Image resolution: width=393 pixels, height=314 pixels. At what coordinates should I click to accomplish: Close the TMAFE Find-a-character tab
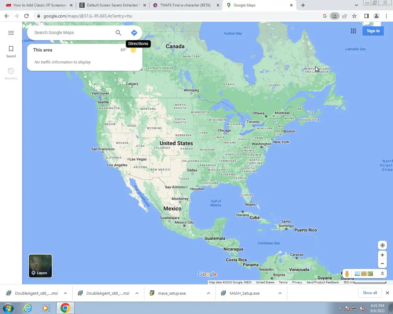pyautogui.click(x=218, y=5)
